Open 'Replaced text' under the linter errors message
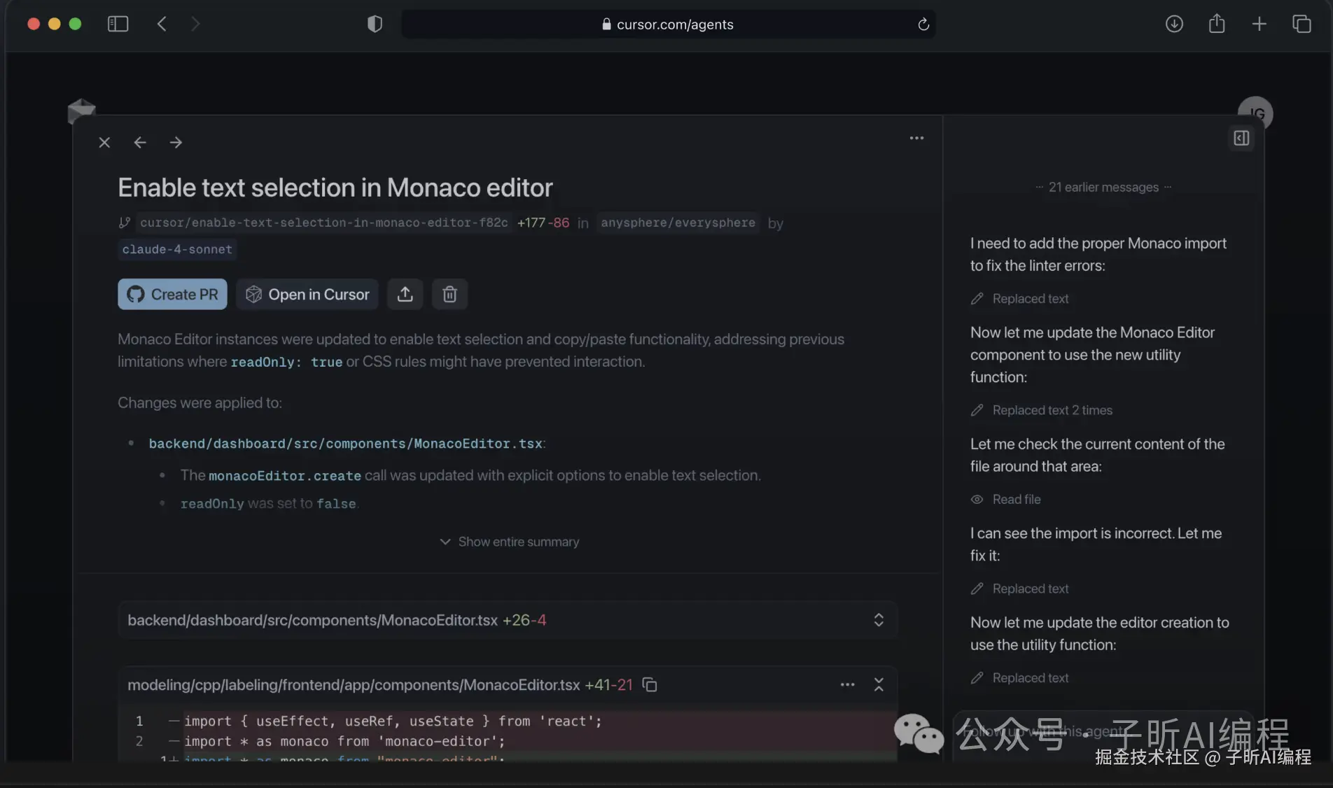Image resolution: width=1333 pixels, height=788 pixels. point(1020,299)
